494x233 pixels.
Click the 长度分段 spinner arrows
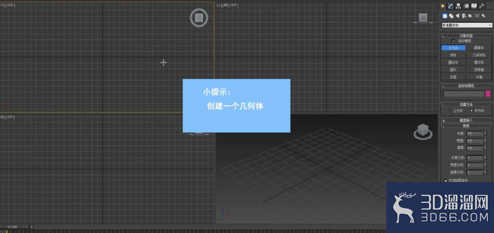click(485, 157)
